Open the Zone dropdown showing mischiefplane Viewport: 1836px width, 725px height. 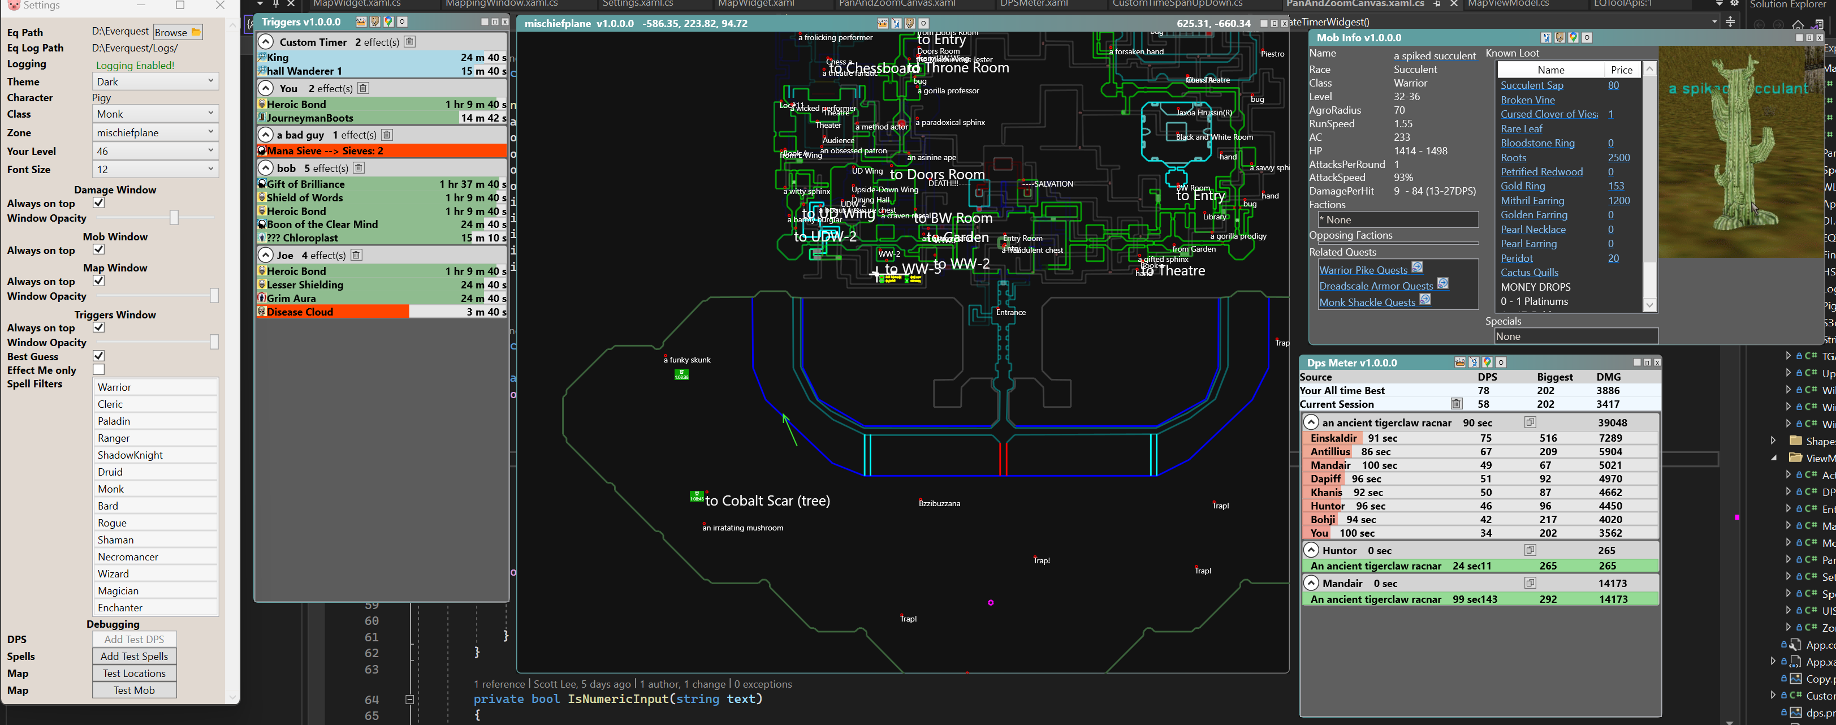point(156,132)
